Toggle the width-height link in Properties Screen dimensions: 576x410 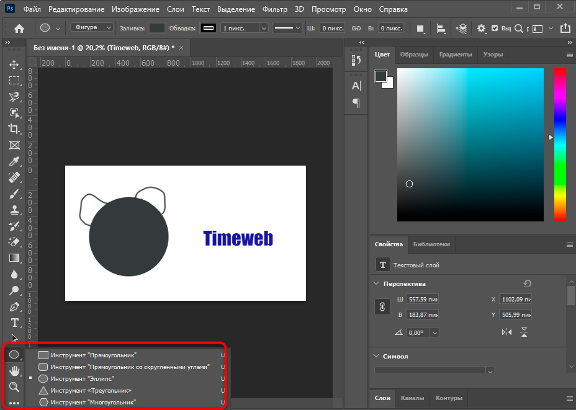point(382,306)
